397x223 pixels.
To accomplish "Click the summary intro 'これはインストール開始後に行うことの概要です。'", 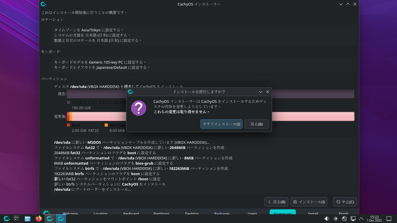I will (84, 12).
